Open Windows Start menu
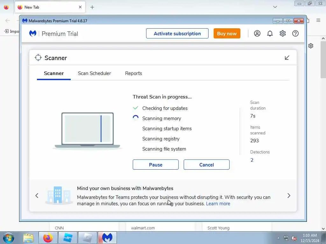This screenshot has height=244, width=326. tap(8, 238)
